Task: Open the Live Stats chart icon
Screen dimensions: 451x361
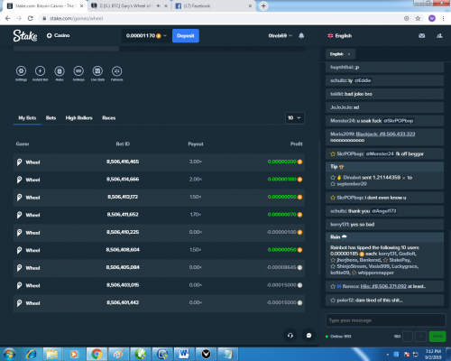Action: 97,71
